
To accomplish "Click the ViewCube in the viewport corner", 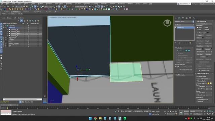I will point(167,23).
